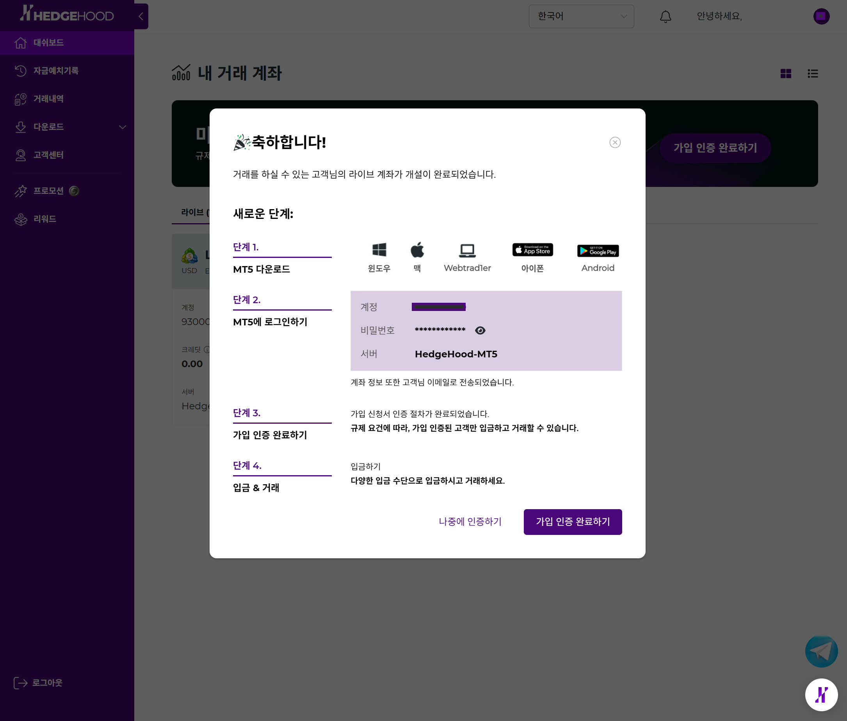Click 나중에 인증하기 link

tap(470, 521)
